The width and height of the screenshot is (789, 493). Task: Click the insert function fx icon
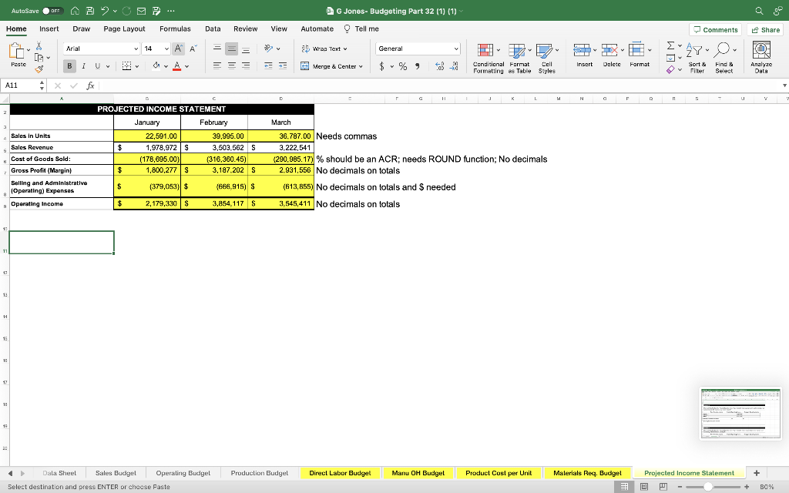click(x=90, y=86)
